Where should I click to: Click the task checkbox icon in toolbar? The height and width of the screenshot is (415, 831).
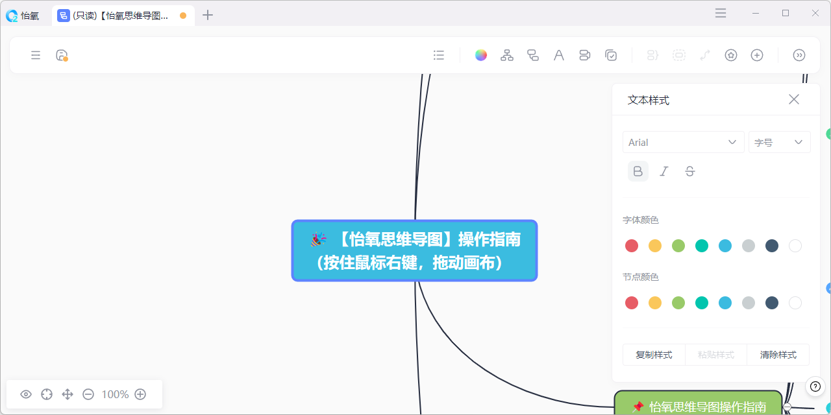(x=611, y=55)
